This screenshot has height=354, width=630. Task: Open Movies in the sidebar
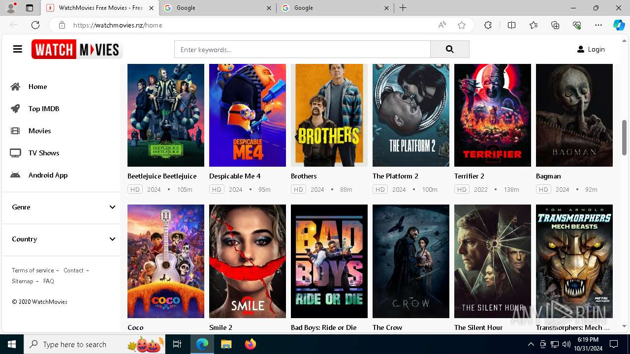(x=39, y=131)
